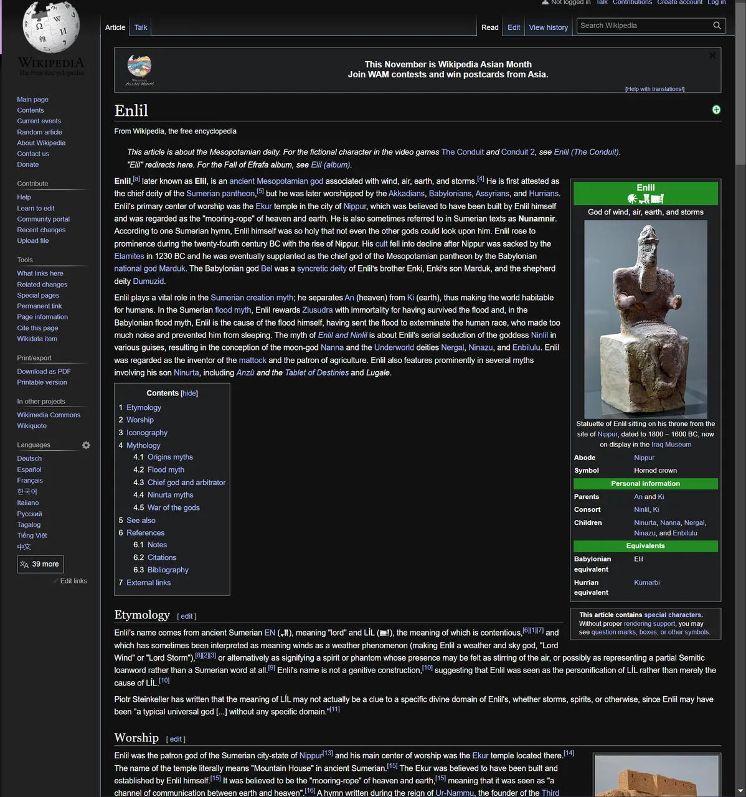
Task: Switch to the Talk tab
Action: [141, 27]
